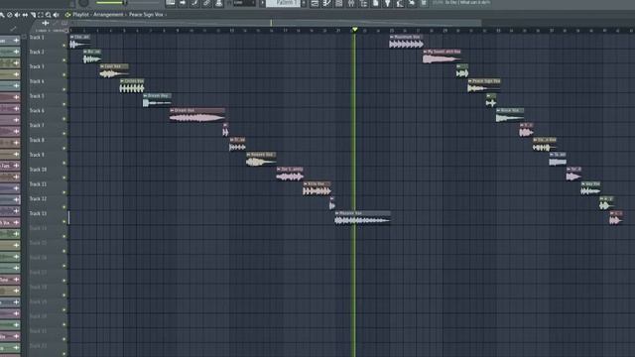
Task: Select the Slice tool in playlist toolbar
Action: point(33,15)
